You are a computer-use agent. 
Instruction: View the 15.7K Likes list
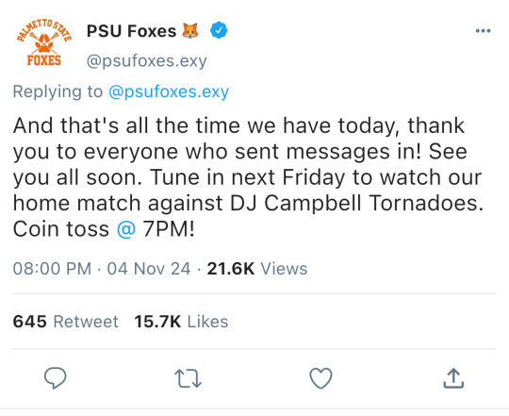[181, 322]
